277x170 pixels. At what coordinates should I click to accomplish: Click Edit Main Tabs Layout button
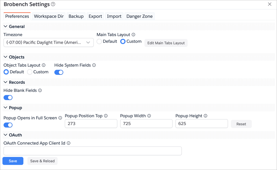[166, 43]
